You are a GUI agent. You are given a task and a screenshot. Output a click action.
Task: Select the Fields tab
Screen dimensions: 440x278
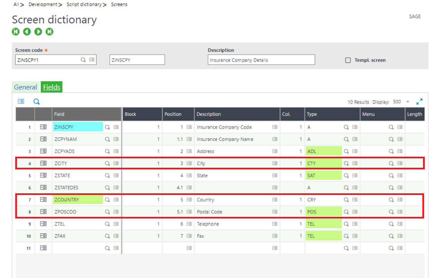coord(51,87)
